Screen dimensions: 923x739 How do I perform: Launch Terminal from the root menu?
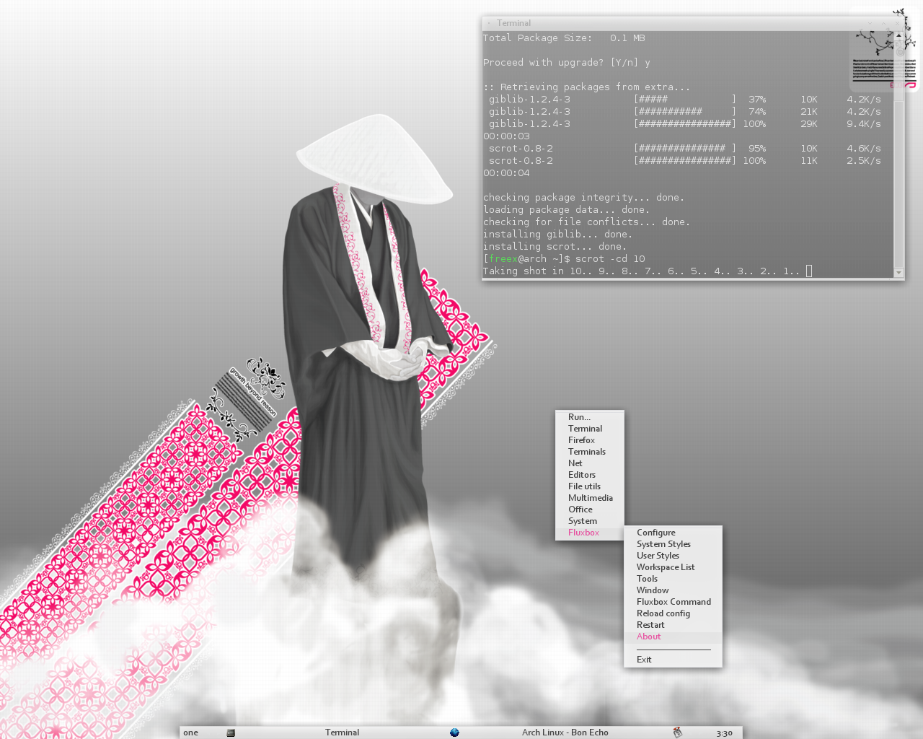[589, 429]
